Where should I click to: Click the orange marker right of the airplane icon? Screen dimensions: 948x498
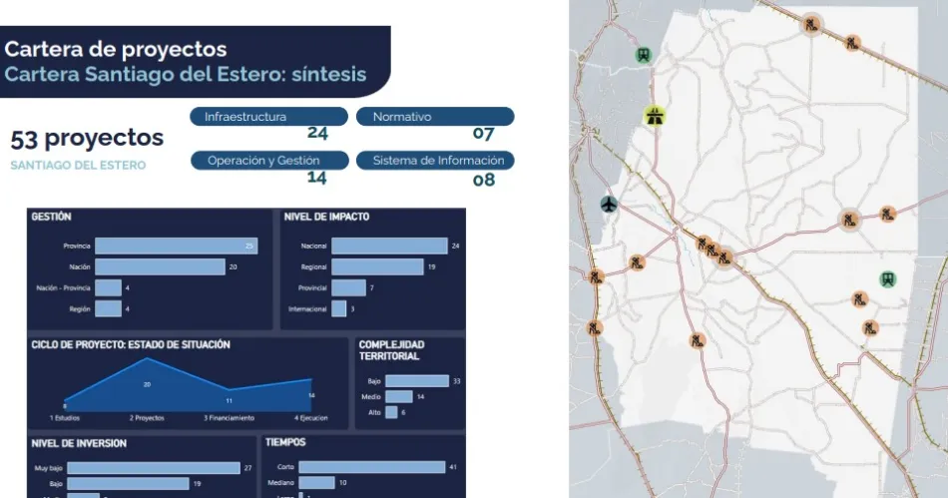[637, 262]
